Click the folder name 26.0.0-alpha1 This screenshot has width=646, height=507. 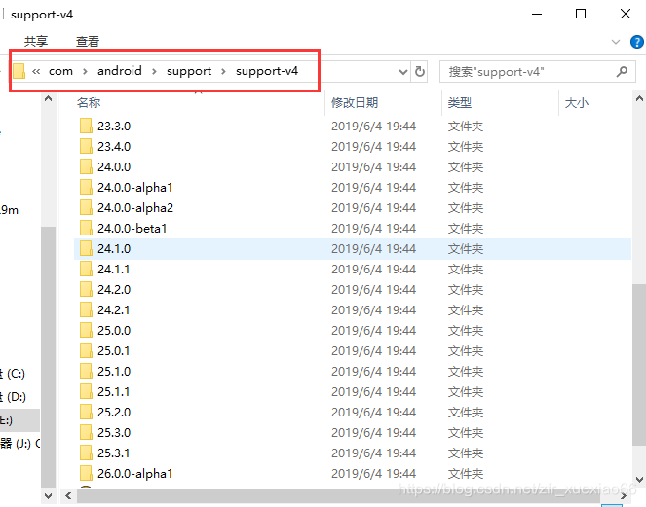click(134, 474)
